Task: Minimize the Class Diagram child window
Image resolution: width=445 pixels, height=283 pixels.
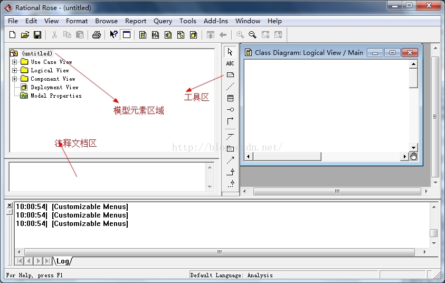Action: [x=375, y=52]
